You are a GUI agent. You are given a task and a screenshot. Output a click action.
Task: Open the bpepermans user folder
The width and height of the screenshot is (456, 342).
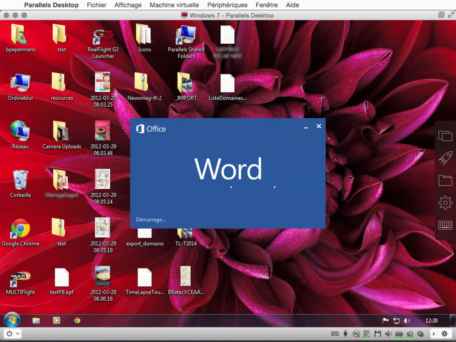point(20,38)
